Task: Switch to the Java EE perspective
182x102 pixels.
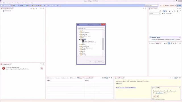Action: click(173, 6)
